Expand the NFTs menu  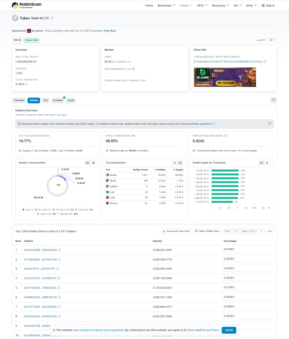202,5
